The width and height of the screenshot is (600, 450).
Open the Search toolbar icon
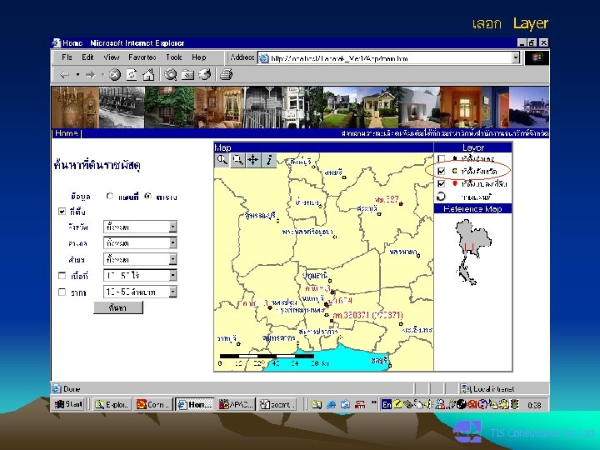(x=170, y=75)
